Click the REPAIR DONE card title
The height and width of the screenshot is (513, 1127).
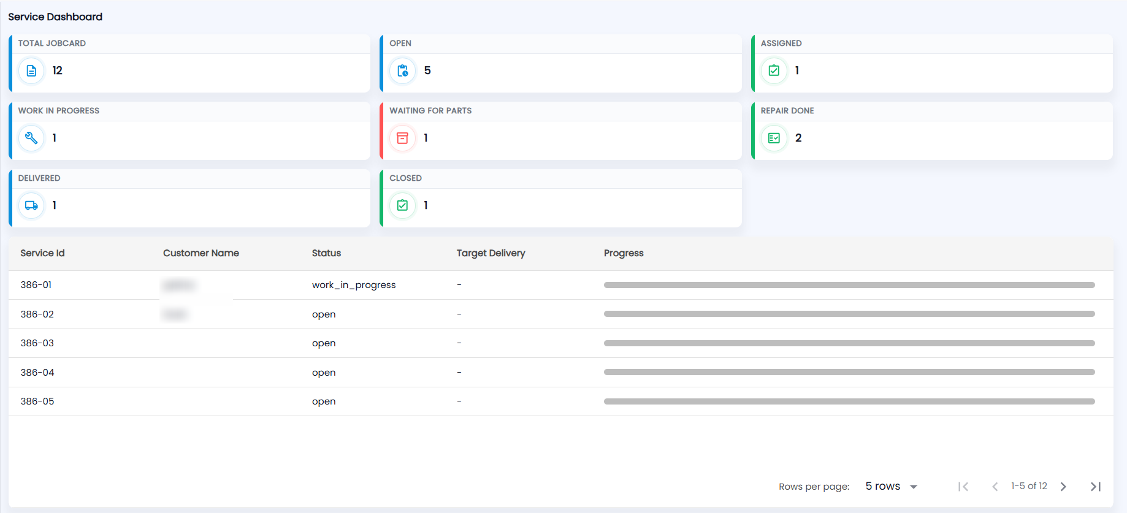[787, 111]
